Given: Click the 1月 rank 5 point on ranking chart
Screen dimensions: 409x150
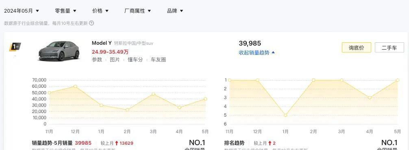Looking at the screenshot, I should tap(285, 115).
